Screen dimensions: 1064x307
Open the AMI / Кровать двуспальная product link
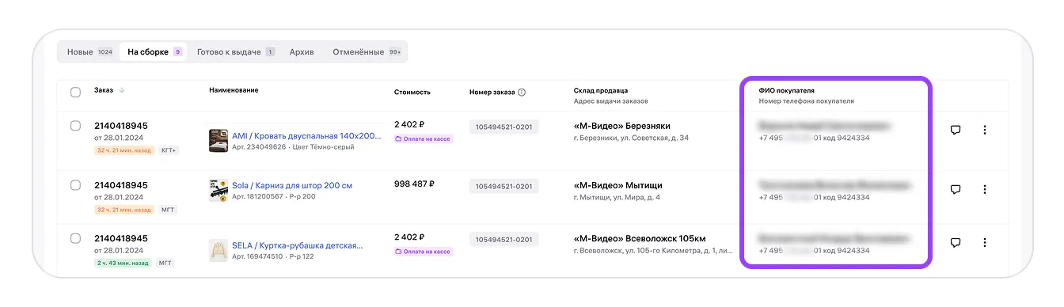tap(307, 135)
